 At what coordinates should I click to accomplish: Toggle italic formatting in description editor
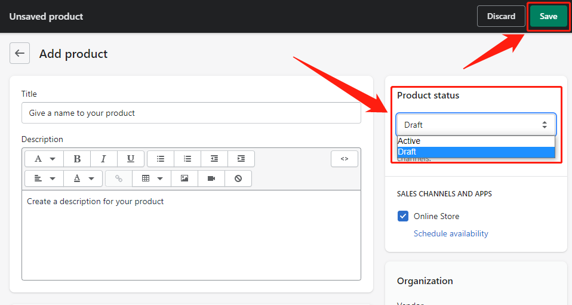[x=104, y=159]
